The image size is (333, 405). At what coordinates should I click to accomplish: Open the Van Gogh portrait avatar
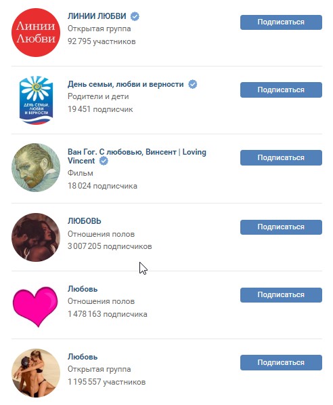tap(36, 168)
